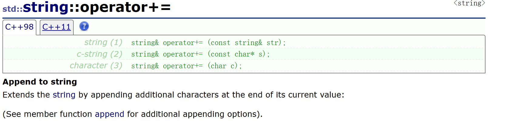Open the std:: namespace link in title
Viewport: 521px width, 122px height.
[12, 9]
